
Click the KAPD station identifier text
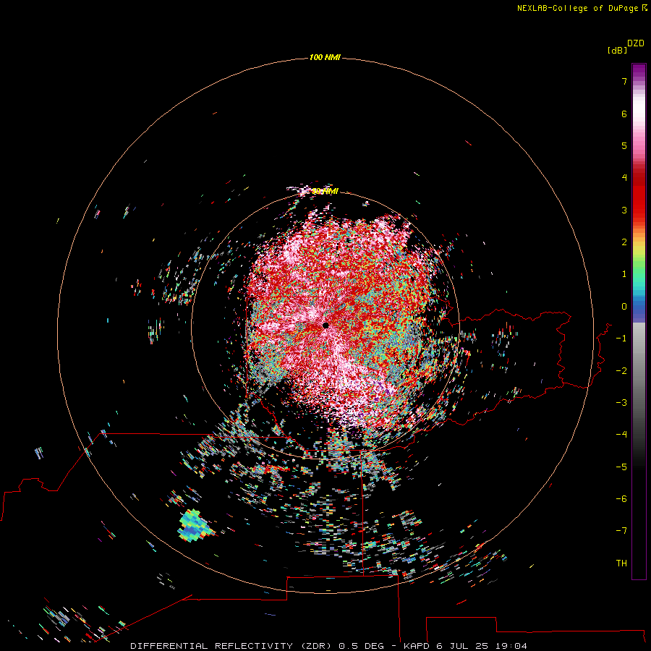click(x=417, y=646)
